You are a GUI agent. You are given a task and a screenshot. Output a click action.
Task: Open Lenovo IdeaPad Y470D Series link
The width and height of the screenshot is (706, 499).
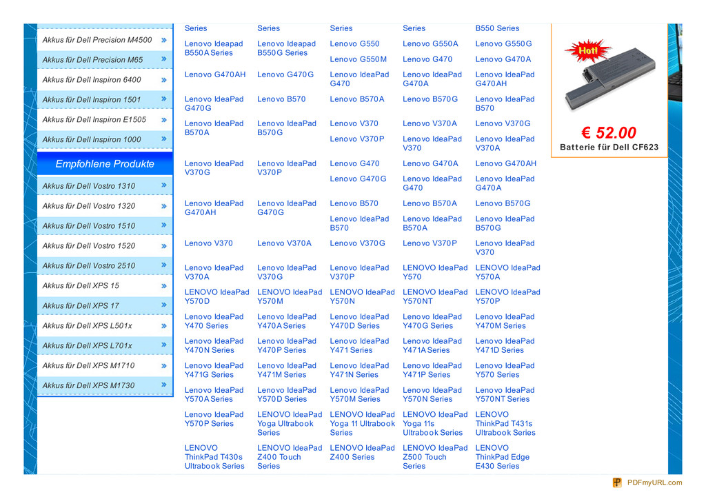click(x=359, y=321)
